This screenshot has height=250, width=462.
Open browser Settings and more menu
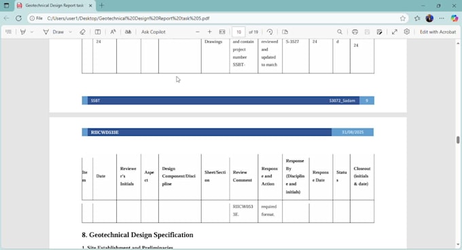point(442,18)
